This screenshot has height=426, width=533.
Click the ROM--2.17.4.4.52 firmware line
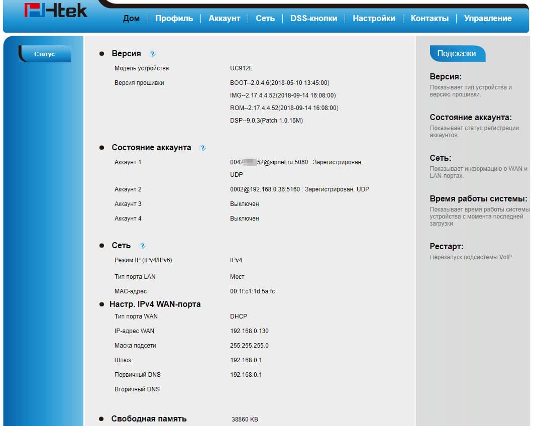[284, 108]
